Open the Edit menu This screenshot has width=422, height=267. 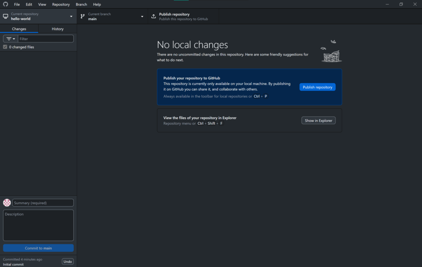[x=29, y=4]
